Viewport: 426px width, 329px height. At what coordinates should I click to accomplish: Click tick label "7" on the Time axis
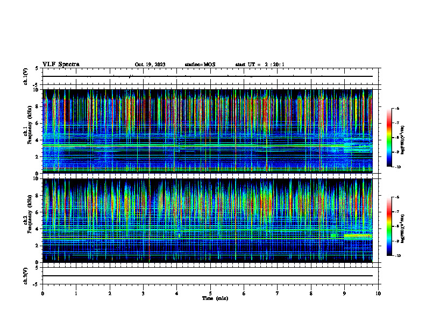(278, 294)
